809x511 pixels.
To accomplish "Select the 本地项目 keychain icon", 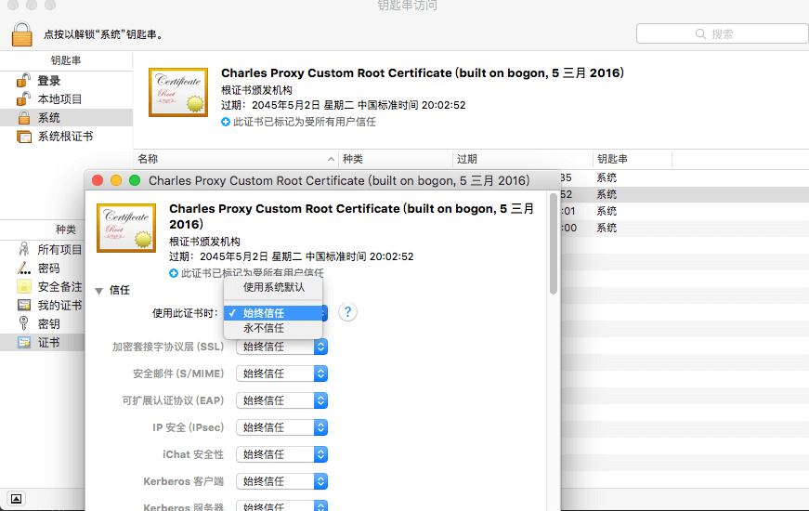I will [24, 98].
